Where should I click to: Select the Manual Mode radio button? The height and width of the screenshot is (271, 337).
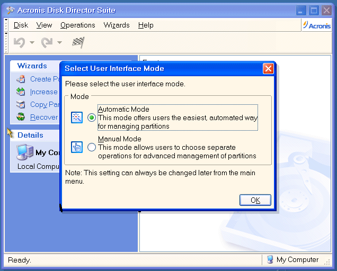tap(92, 147)
